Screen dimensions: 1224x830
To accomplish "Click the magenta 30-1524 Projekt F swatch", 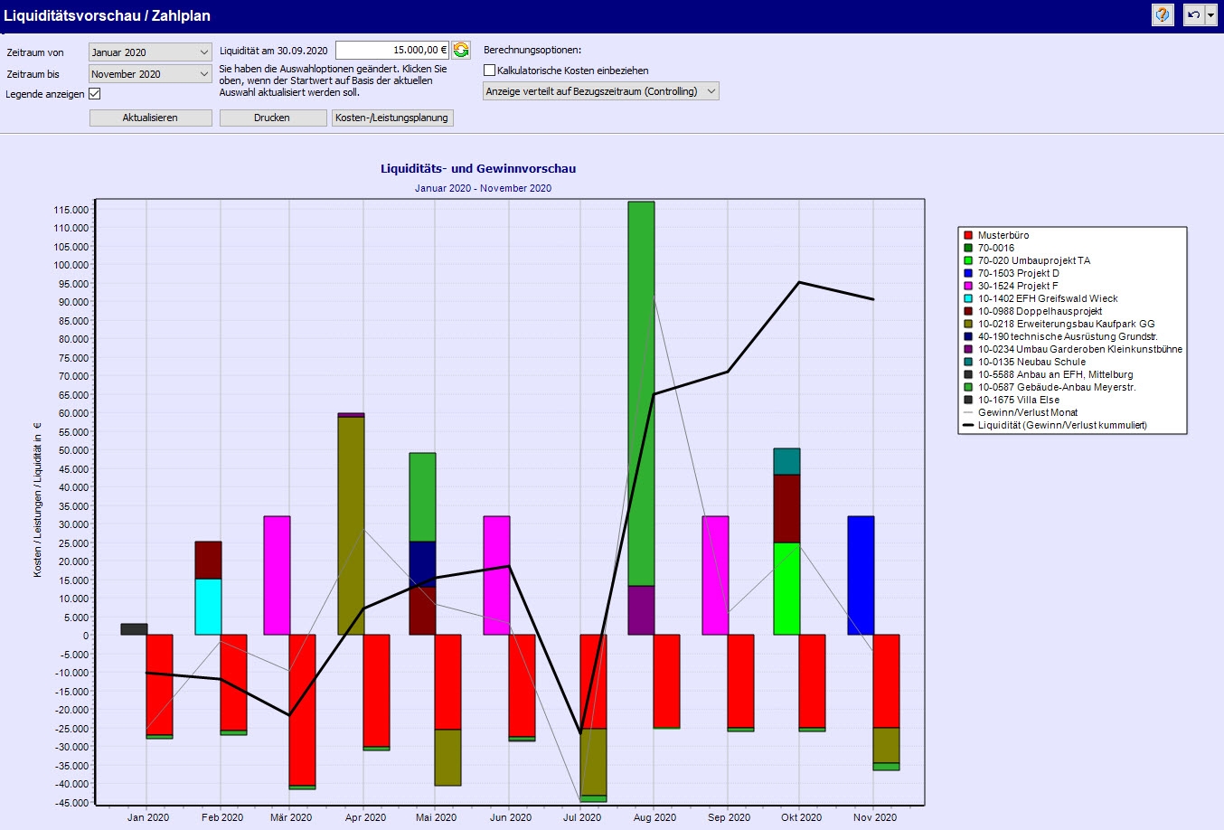I will point(968,286).
